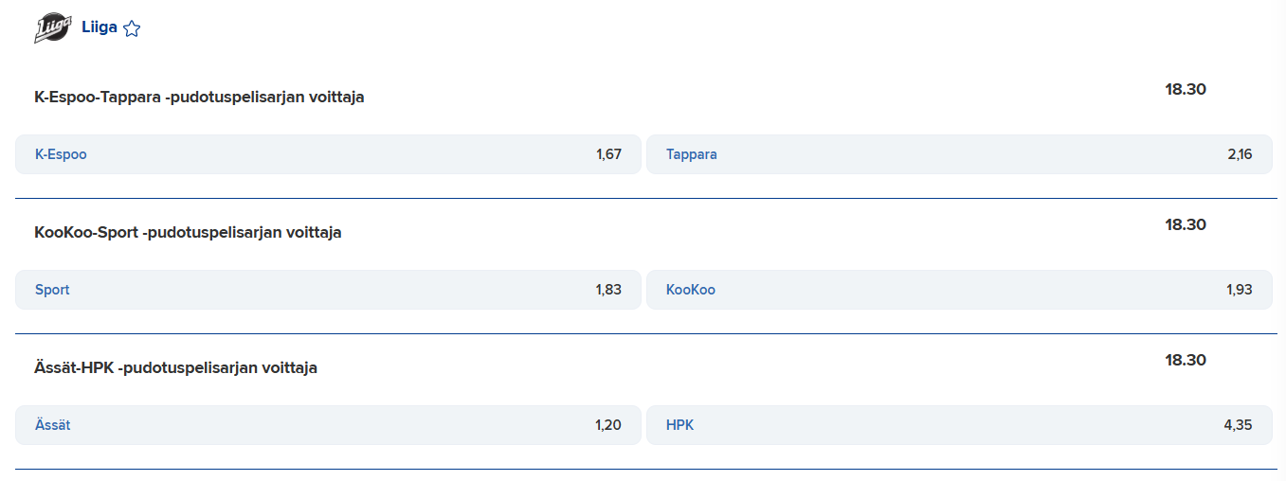Bet on K-Espoo to win the series

click(328, 154)
